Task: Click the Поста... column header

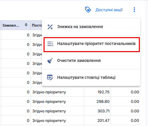Action: [x=36, y=25]
